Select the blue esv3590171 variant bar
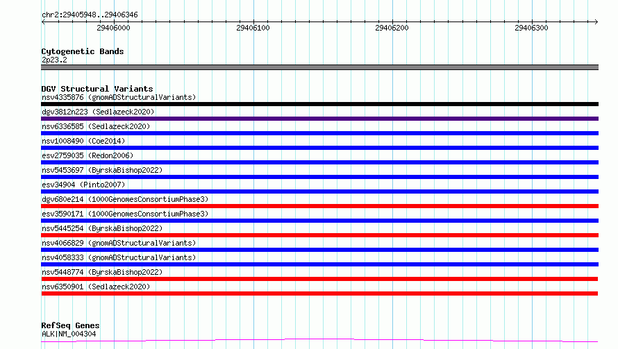 tap(319, 221)
